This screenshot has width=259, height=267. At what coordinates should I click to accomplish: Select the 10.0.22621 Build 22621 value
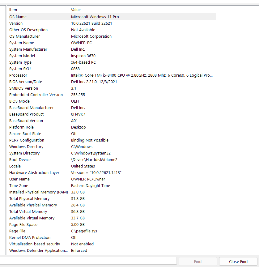(x=91, y=23)
